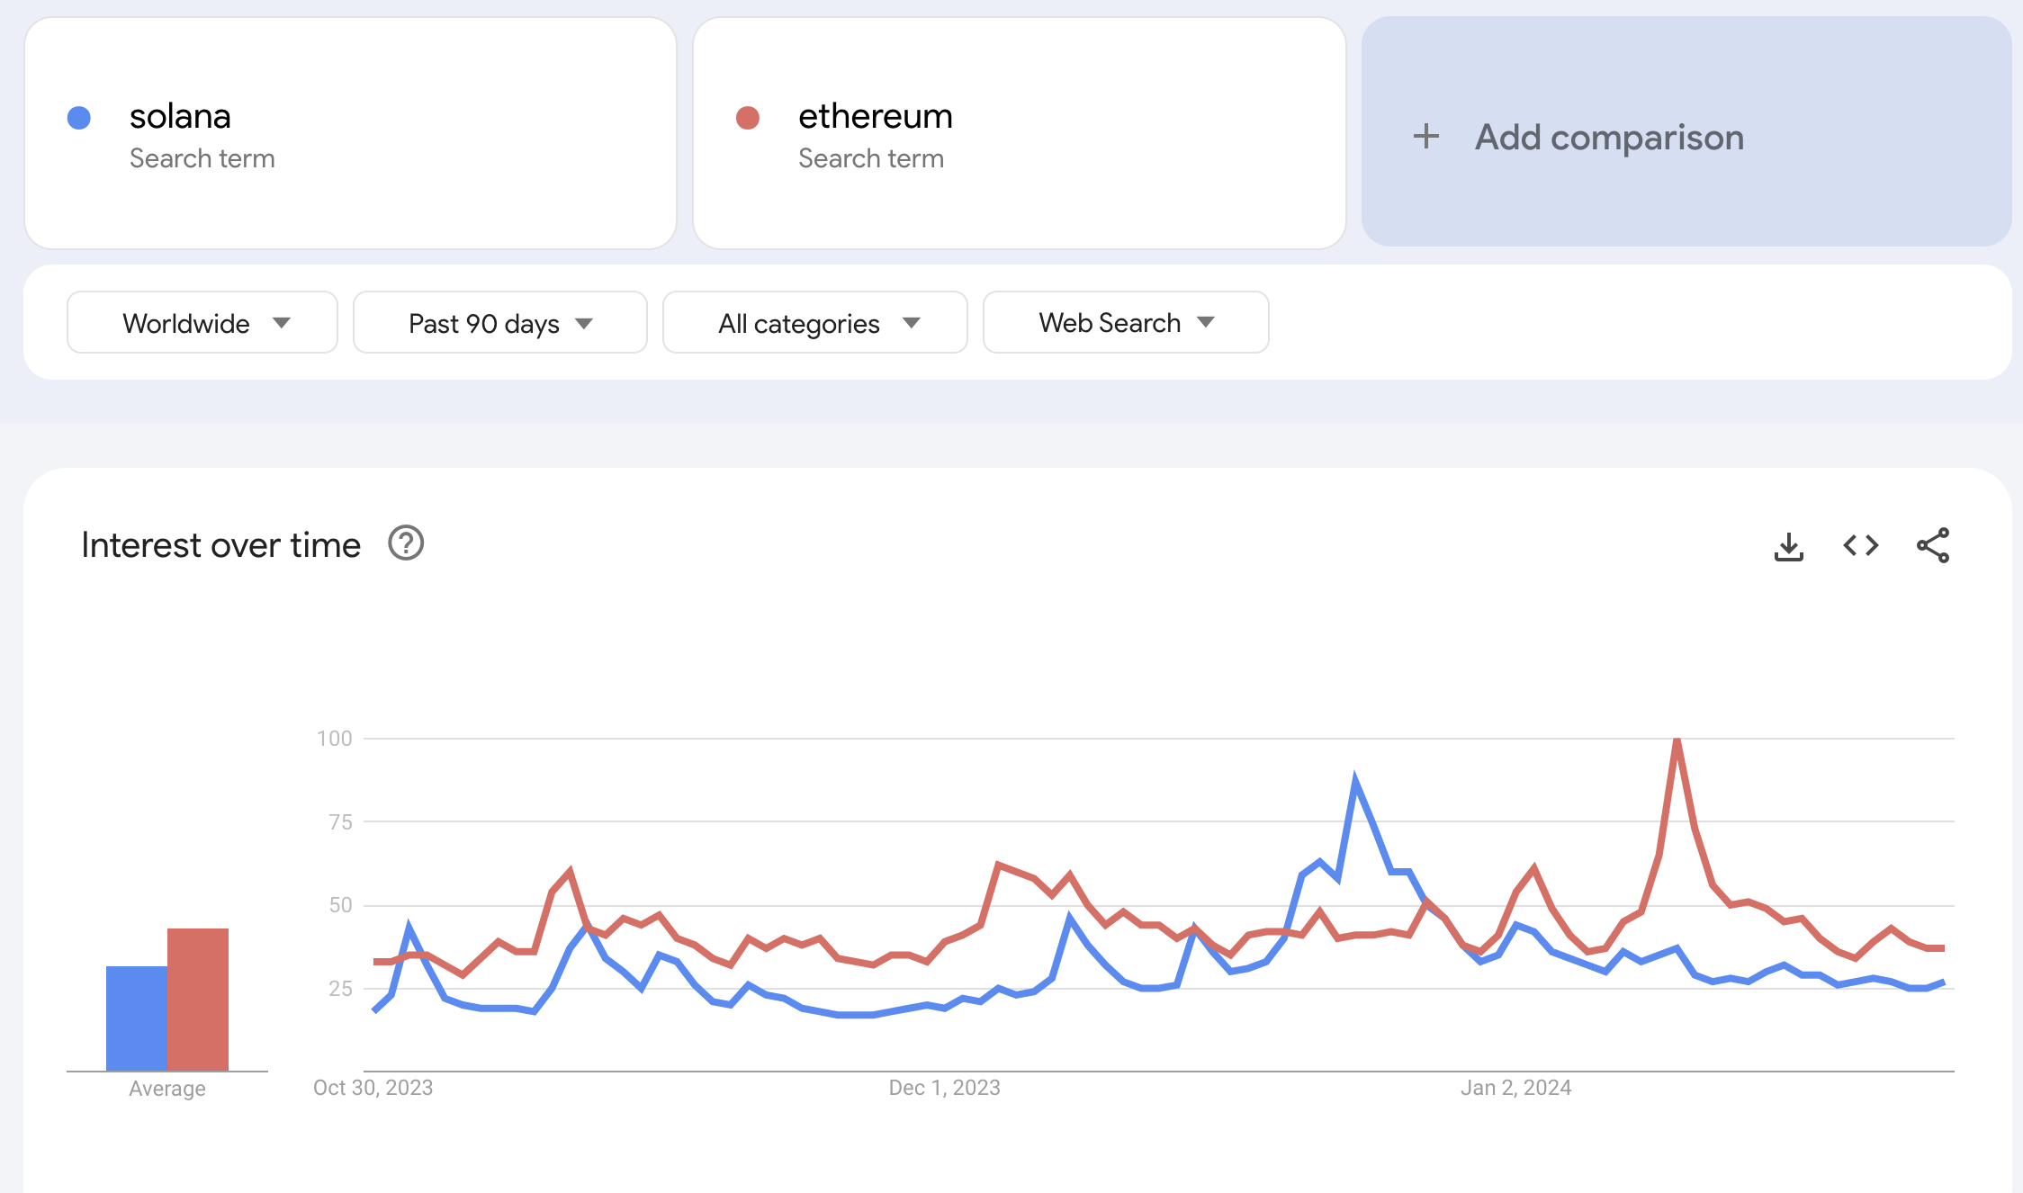Click the plus icon to add comparison
Viewport: 2023px width, 1193px height.
click(x=1426, y=137)
